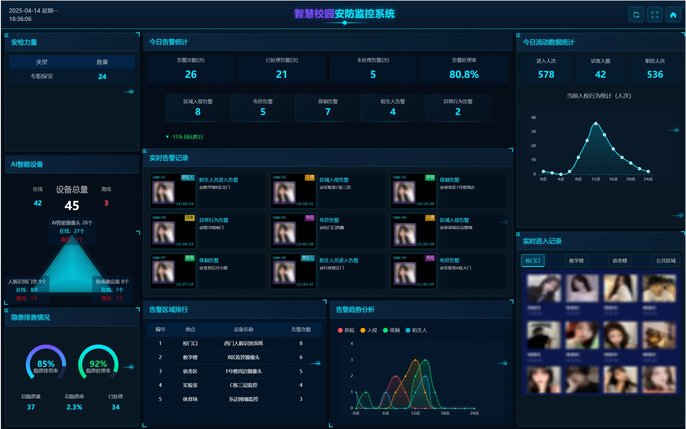Click the refresh icon in header
Image resolution: width=686 pixels, height=429 pixels.
(x=636, y=15)
